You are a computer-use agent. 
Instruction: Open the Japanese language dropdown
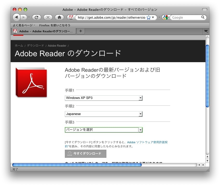point(104,114)
